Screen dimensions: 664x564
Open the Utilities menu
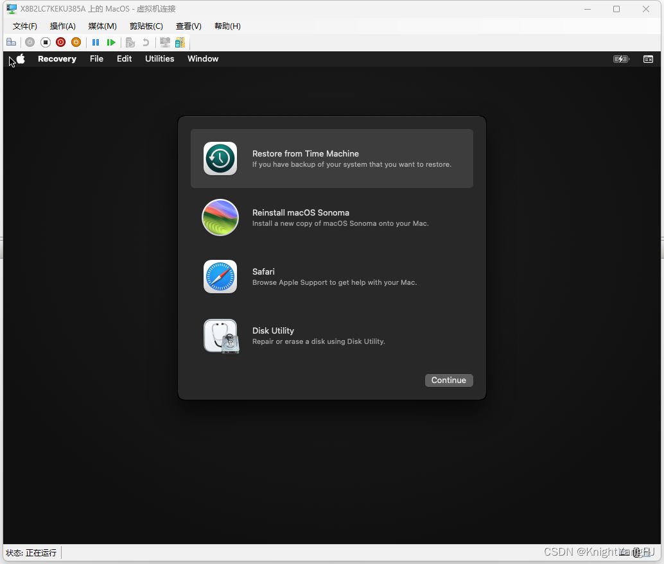click(x=160, y=59)
